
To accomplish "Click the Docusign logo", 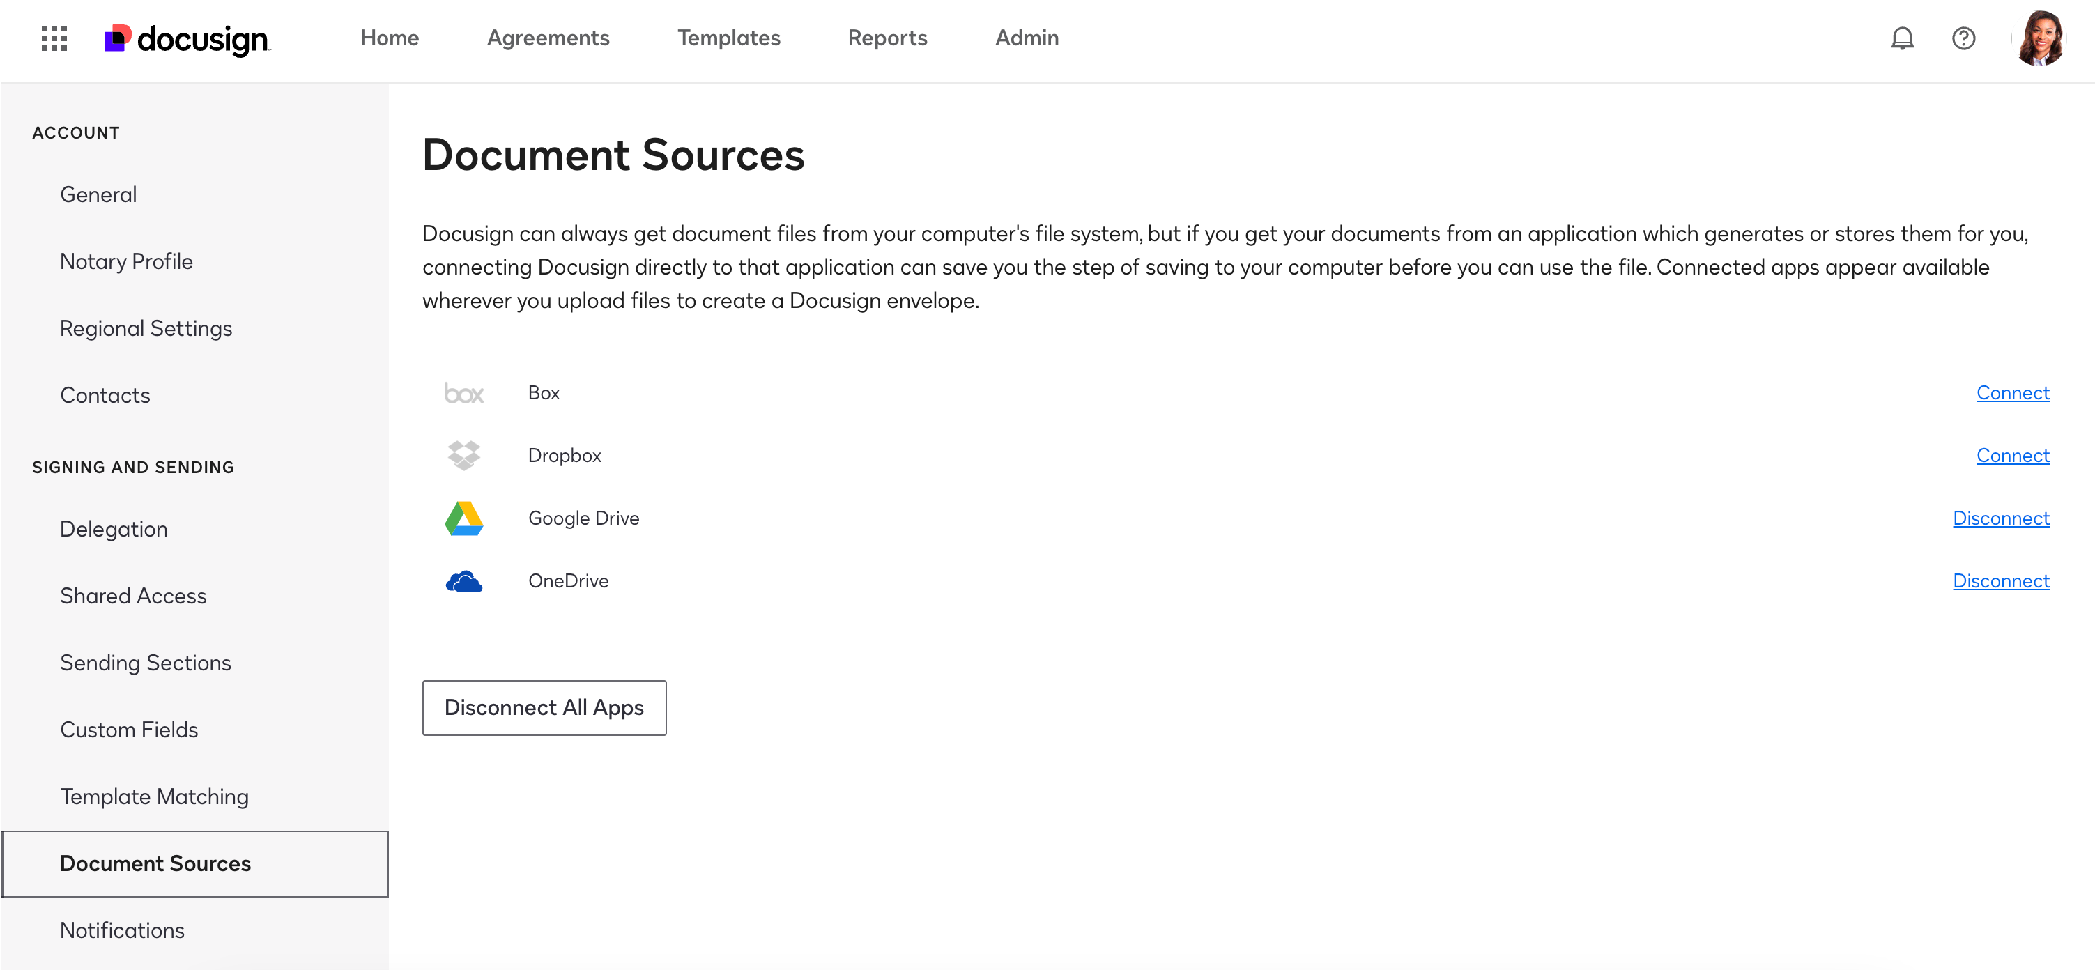I will tap(187, 38).
